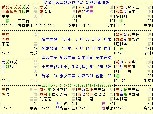Click the text 虛歲 23 in center
The height and width of the screenshot is (114, 153).
[103, 76]
